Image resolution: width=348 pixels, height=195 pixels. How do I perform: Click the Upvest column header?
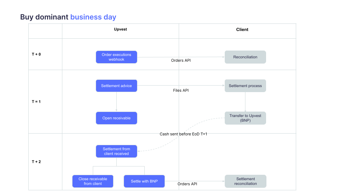(x=120, y=29)
